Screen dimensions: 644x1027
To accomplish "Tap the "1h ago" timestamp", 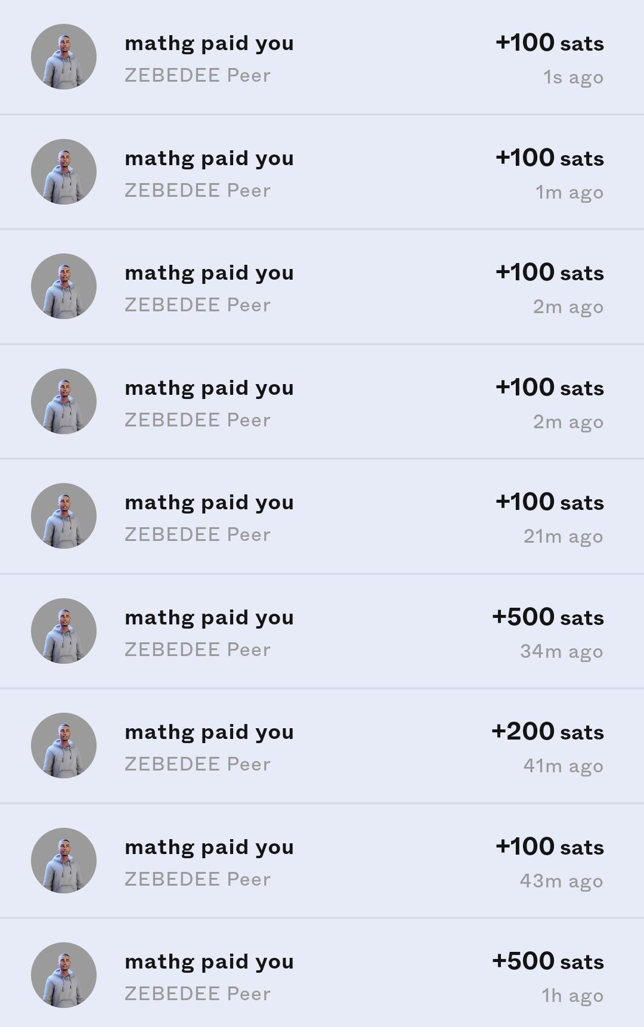I will (572, 995).
